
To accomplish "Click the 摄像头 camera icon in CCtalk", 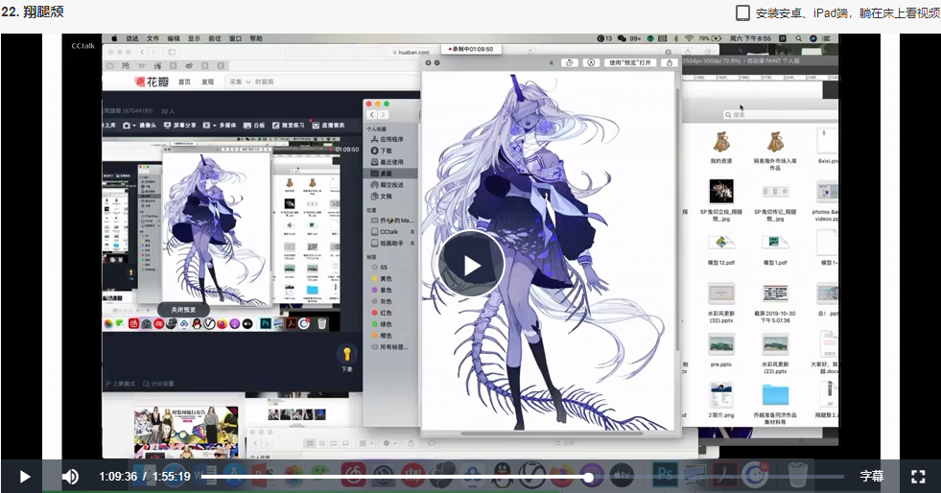I will [127, 126].
